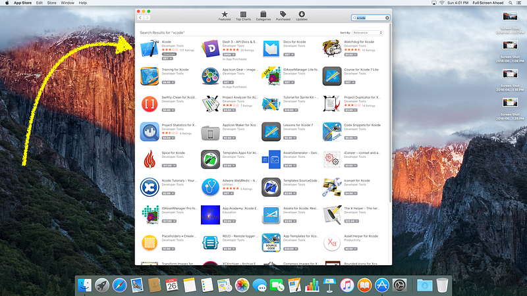Click the price button under Training for Xcode
This screenshot has height=296, width=527.
point(169,82)
